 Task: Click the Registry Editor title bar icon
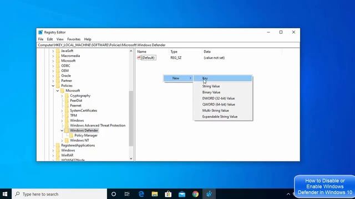click(40, 32)
